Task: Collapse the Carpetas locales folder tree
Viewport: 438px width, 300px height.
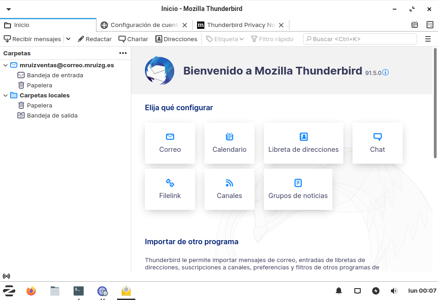Action: 5,96
